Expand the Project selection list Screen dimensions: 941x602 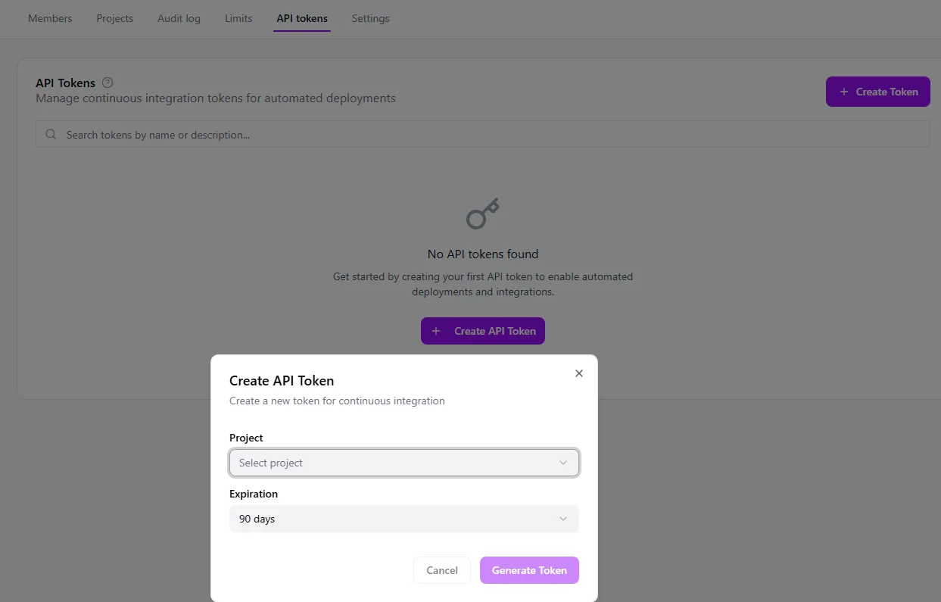[x=404, y=463]
